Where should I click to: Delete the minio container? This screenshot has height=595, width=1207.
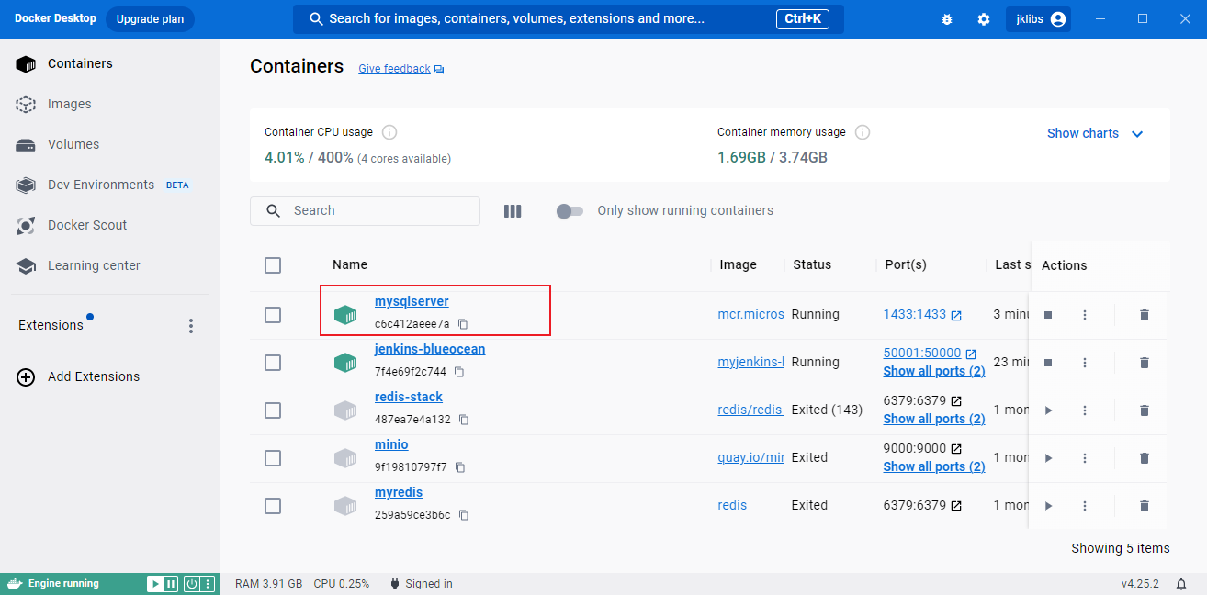pyautogui.click(x=1144, y=458)
